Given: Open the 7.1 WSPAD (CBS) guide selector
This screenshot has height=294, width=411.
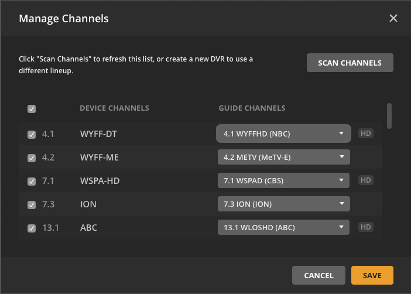Looking at the screenshot, I should pos(283,180).
